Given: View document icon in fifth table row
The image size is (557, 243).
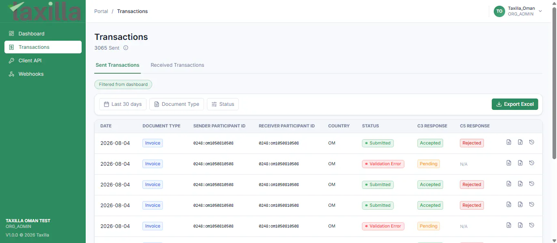Looking at the screenshot, I should [x=509, y=225].
